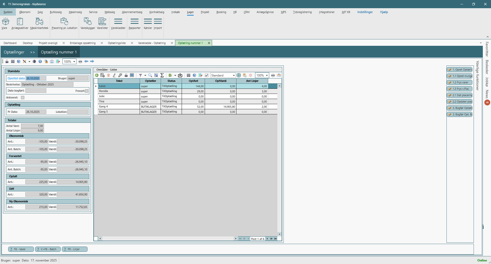Toggle the Arkiveret checkbox

point(23,97)
